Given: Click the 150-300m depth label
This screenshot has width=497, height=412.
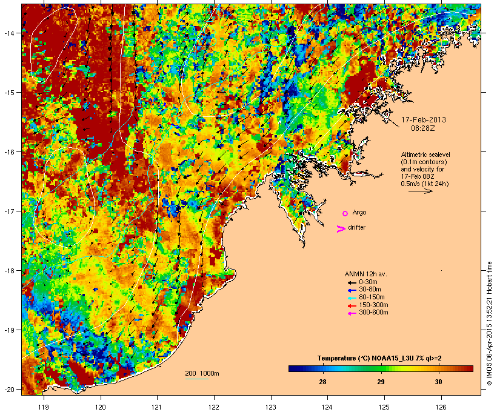Looking at the screenshot, I should pyautogui.click(x=373, y=305).
